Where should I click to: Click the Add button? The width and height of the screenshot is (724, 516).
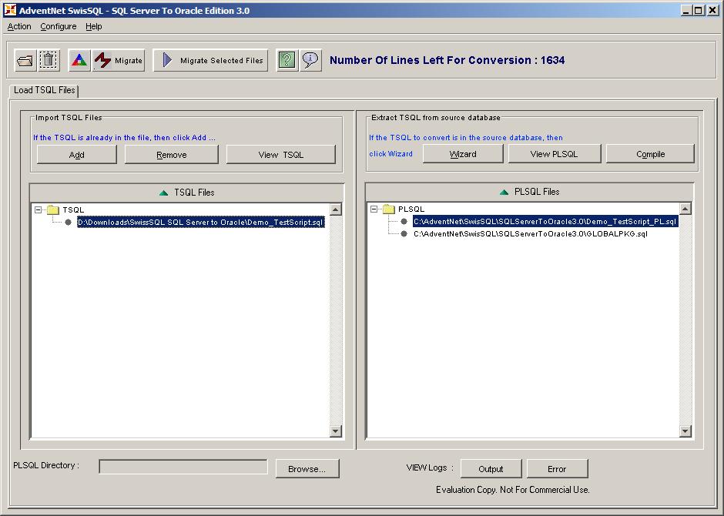pyautogui.click(x=77, y=155)
